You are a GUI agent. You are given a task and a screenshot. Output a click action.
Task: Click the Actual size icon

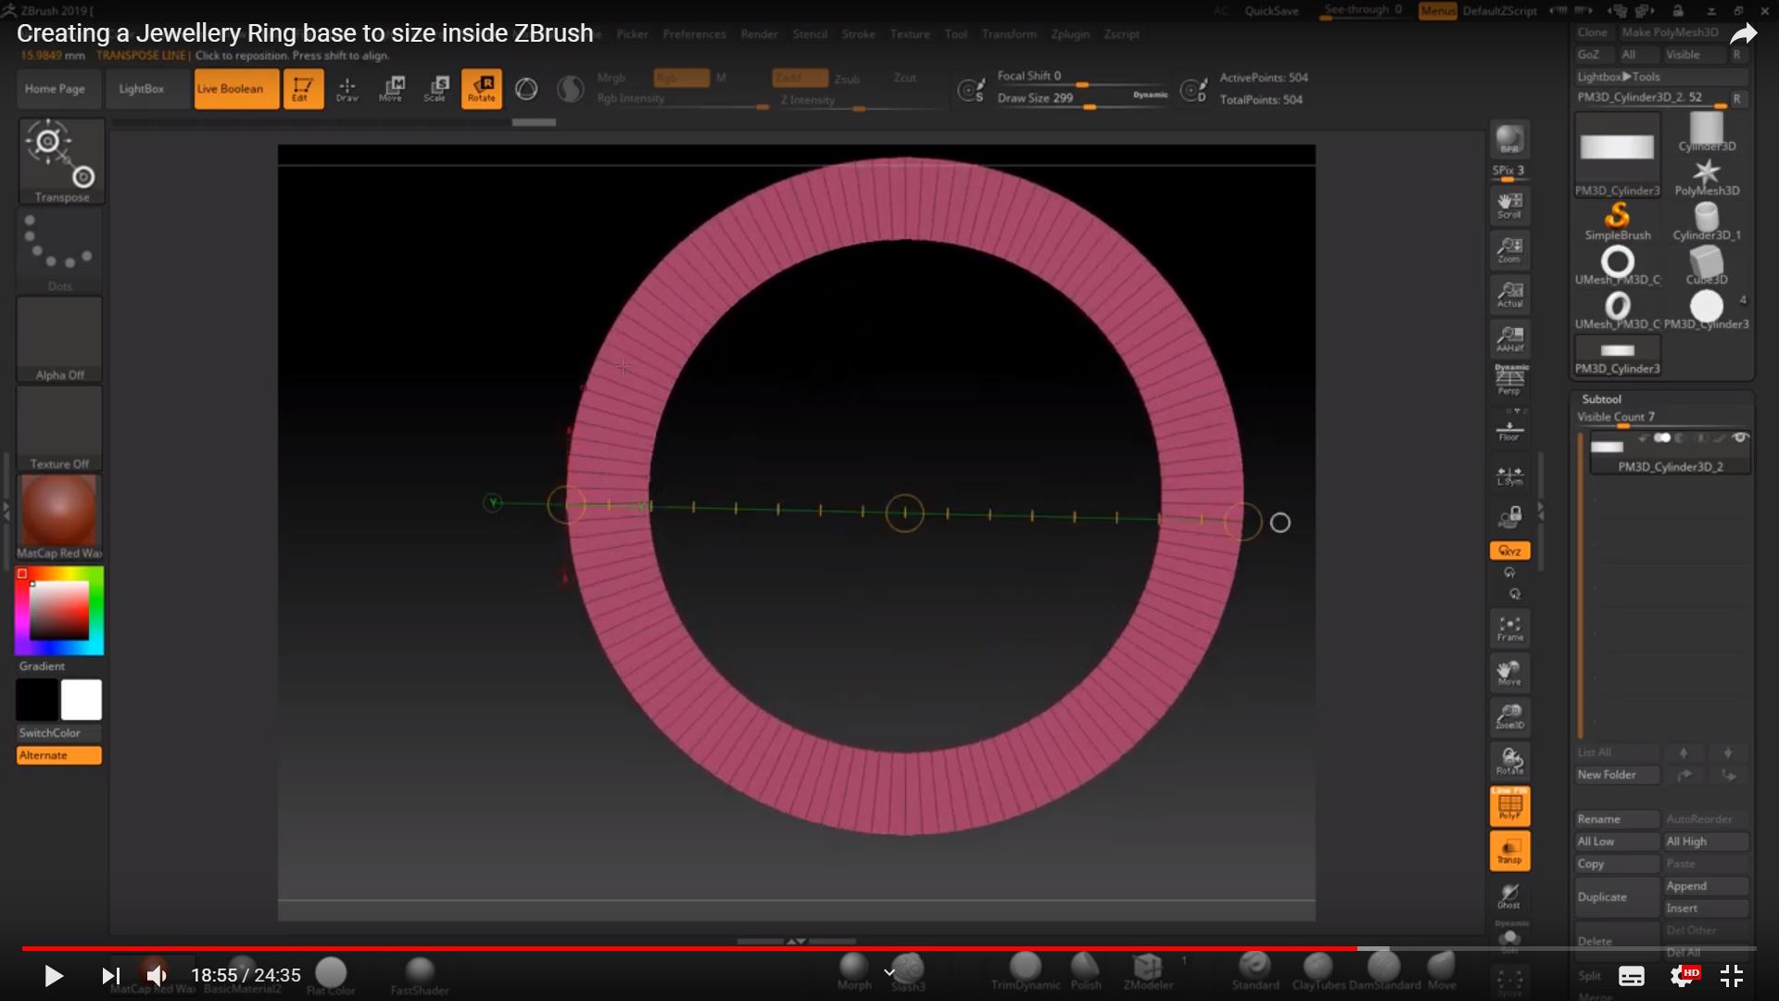pyautogui.click(x=1509, y=295)
